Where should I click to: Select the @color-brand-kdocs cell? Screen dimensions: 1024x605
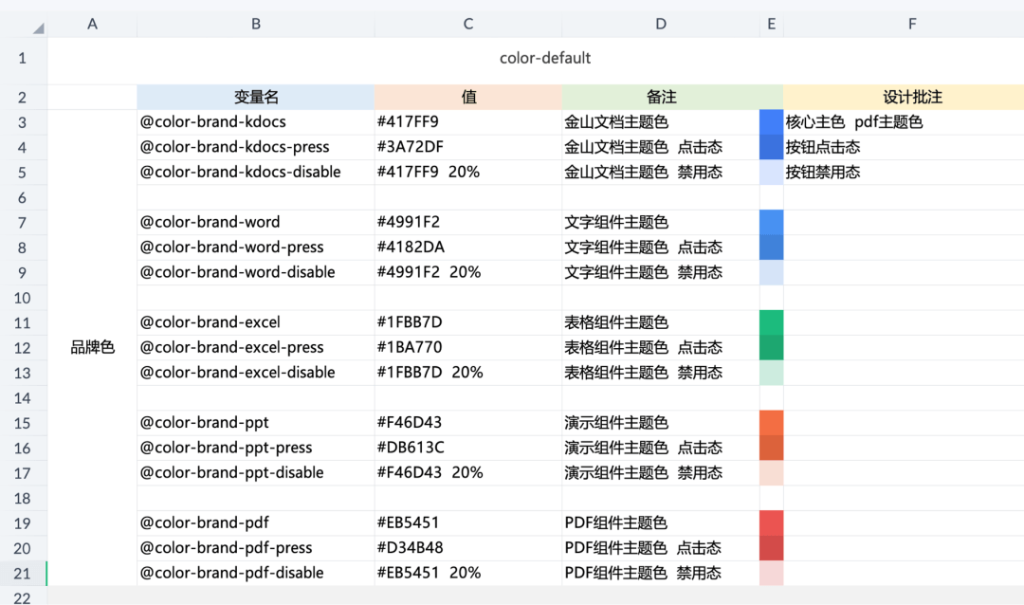255,122
